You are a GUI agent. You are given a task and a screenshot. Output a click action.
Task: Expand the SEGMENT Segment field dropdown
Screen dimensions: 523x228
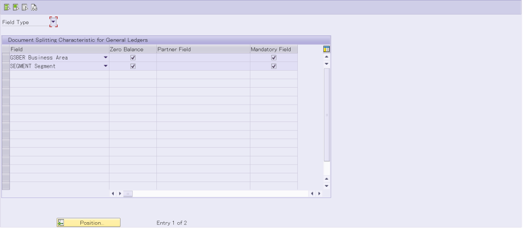coord(106,66)
